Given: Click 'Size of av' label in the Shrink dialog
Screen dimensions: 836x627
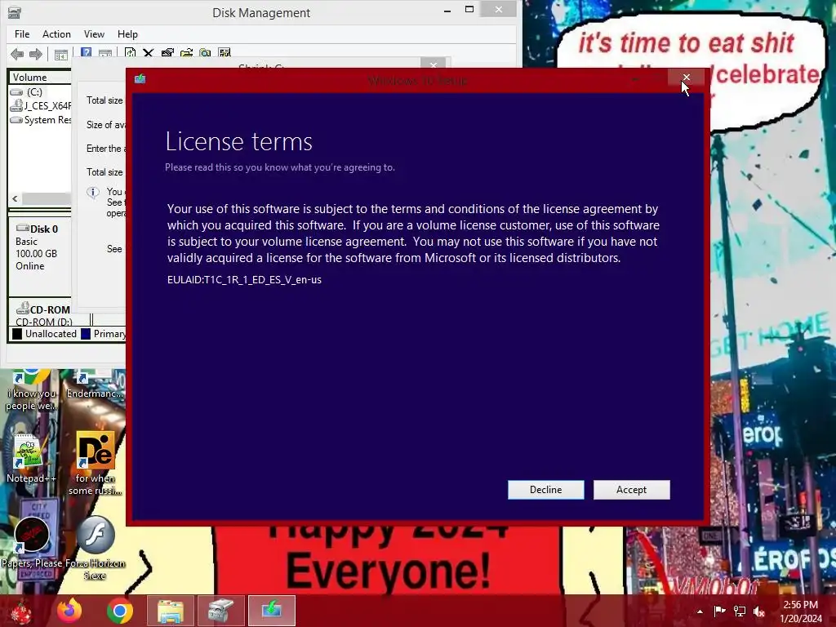Looking at the screenshot, I should (106, 125).
